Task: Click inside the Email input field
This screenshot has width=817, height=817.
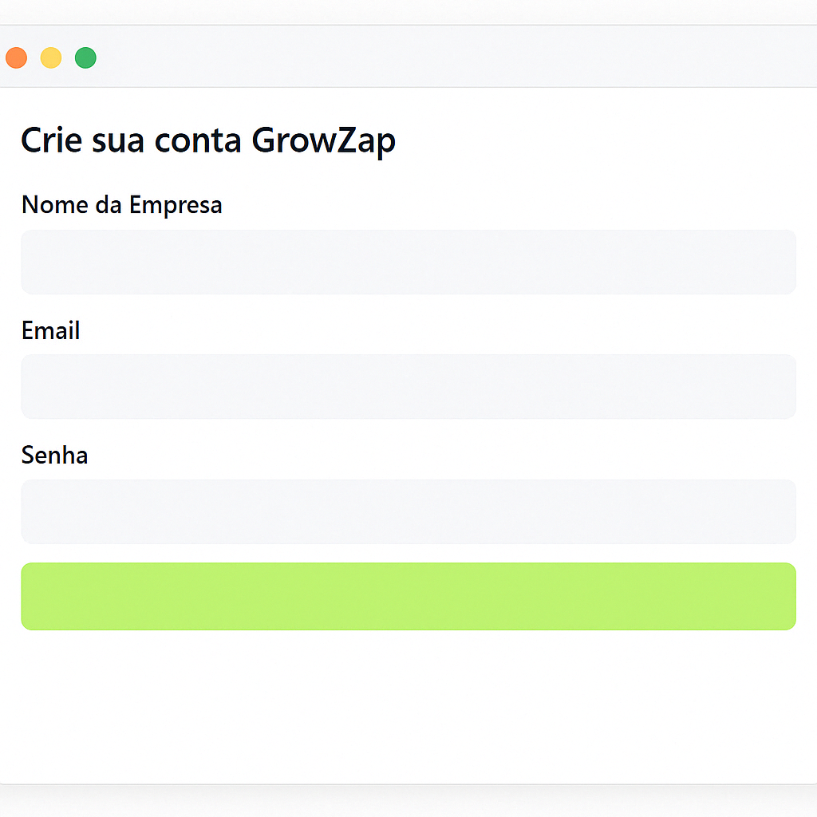Action: [408, 386]
